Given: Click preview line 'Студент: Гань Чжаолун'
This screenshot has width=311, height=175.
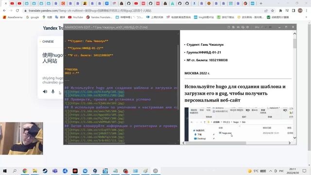Looking at the screenshot, I should pos(205,45).
